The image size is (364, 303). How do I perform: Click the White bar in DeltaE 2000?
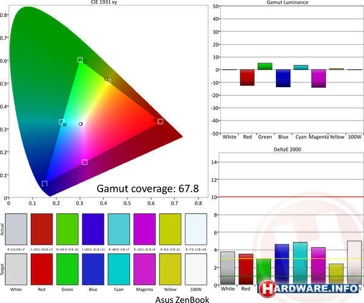[227, 268]
